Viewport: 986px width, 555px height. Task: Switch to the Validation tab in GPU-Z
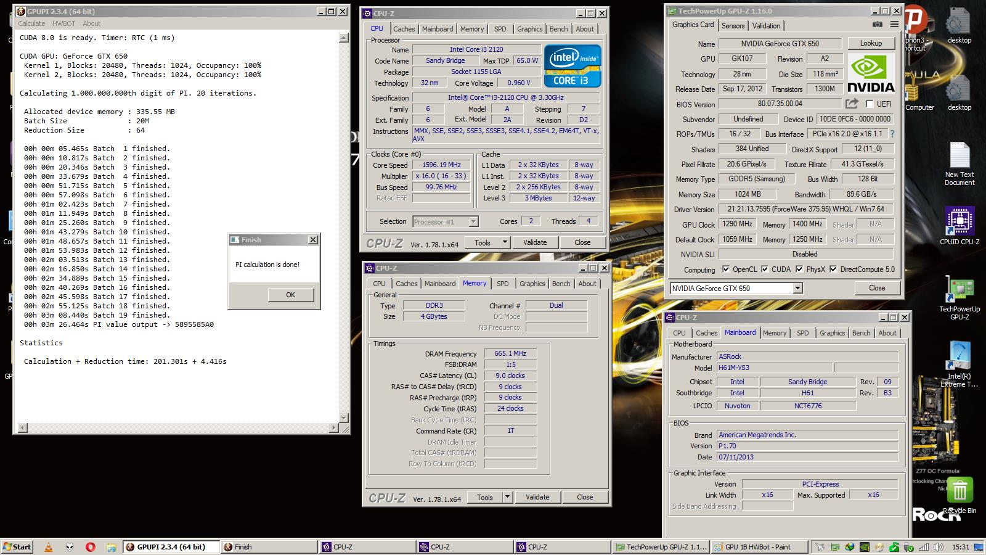766,26
